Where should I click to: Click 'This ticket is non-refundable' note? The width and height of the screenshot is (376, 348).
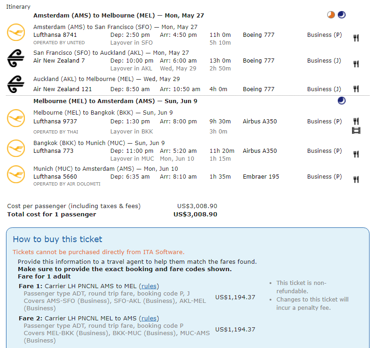tap(301, 287)
